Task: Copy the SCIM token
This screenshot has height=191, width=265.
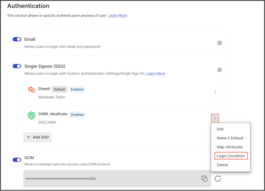Action: click(205, 179)
